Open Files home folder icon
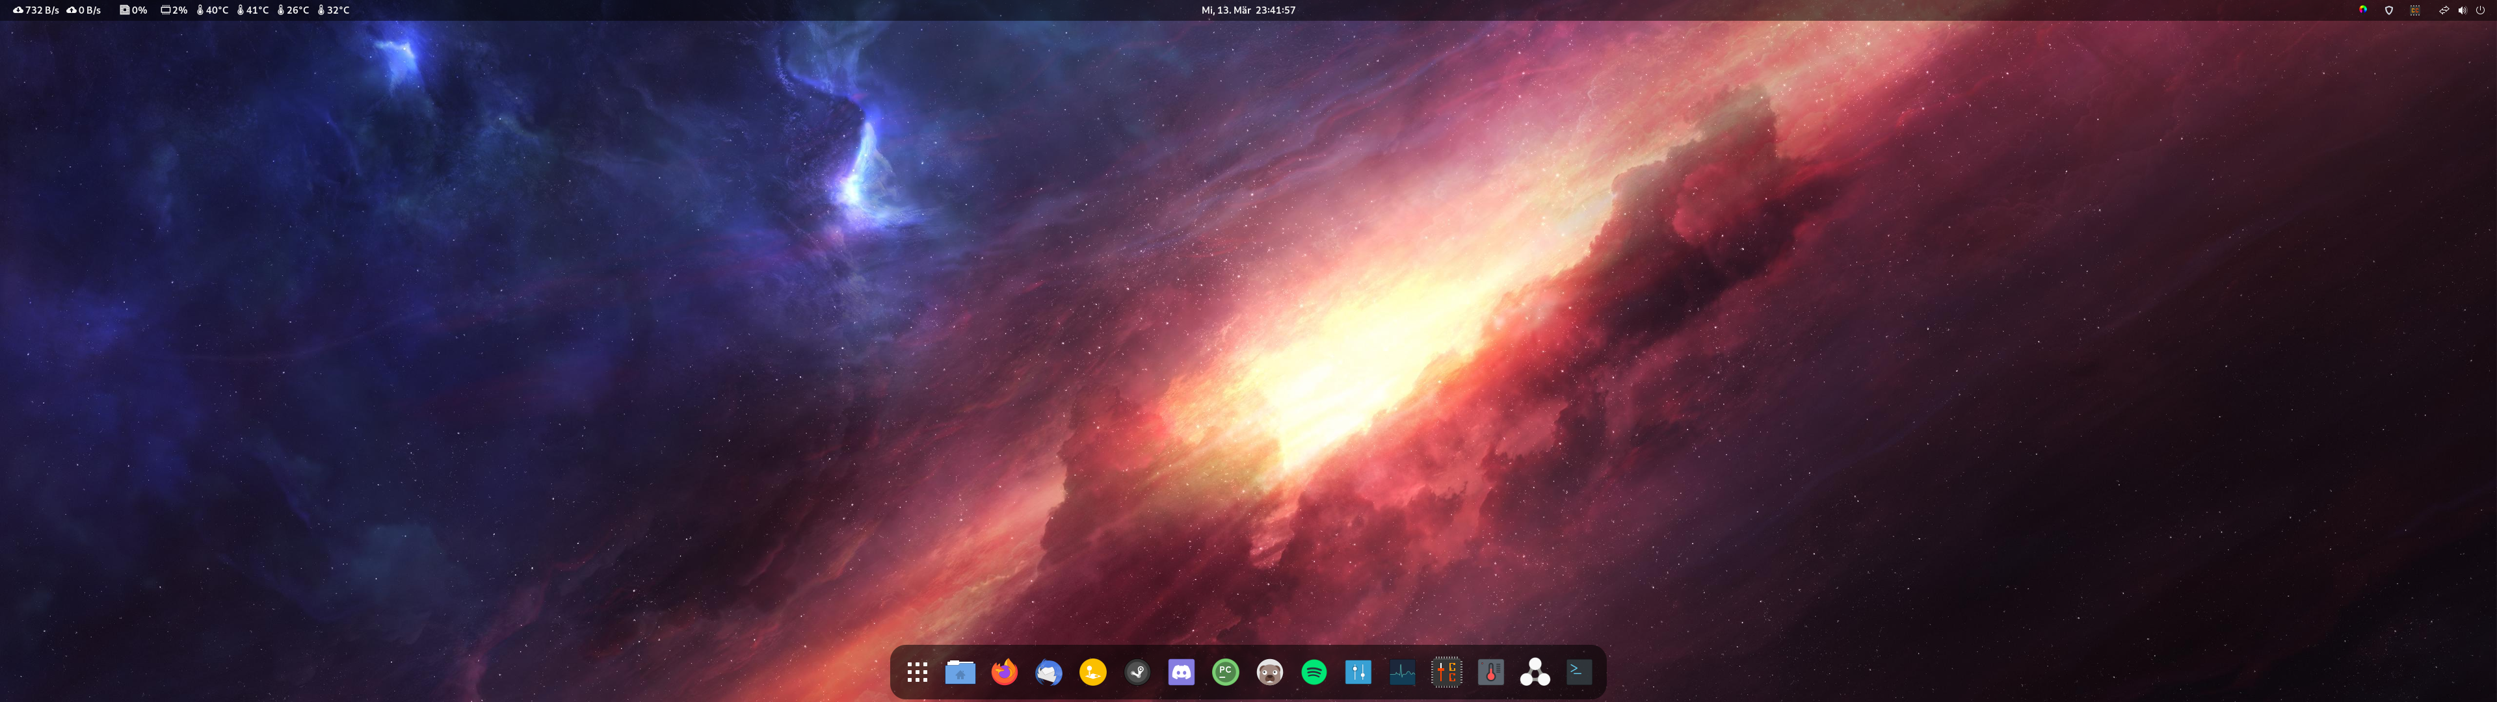 point(960,672)
